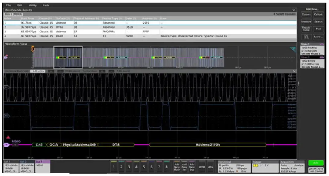Click Add New Ref

(184, 167)
